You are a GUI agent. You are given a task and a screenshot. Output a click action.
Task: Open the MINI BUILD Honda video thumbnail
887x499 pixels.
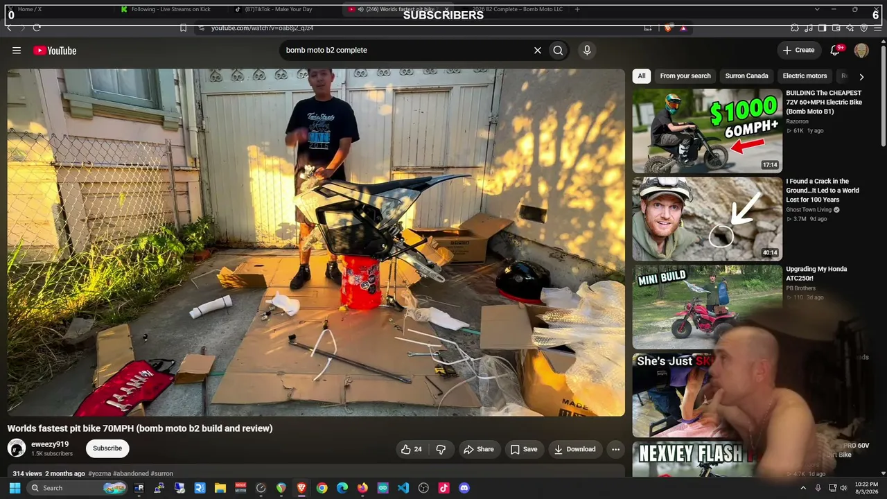(707, 307)
